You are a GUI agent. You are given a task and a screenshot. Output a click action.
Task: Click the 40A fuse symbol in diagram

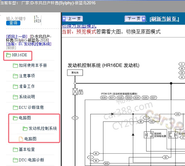(x=75, y=92)
